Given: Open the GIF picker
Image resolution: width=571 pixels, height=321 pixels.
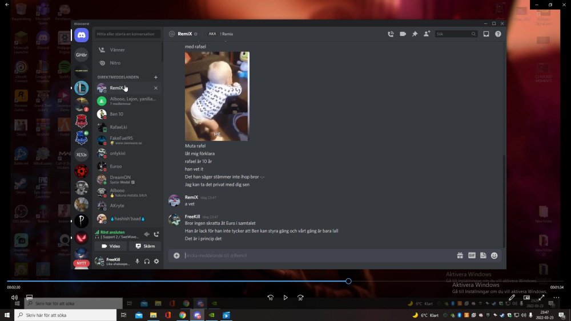Looking at the screenshot, I should pos(472,255).
